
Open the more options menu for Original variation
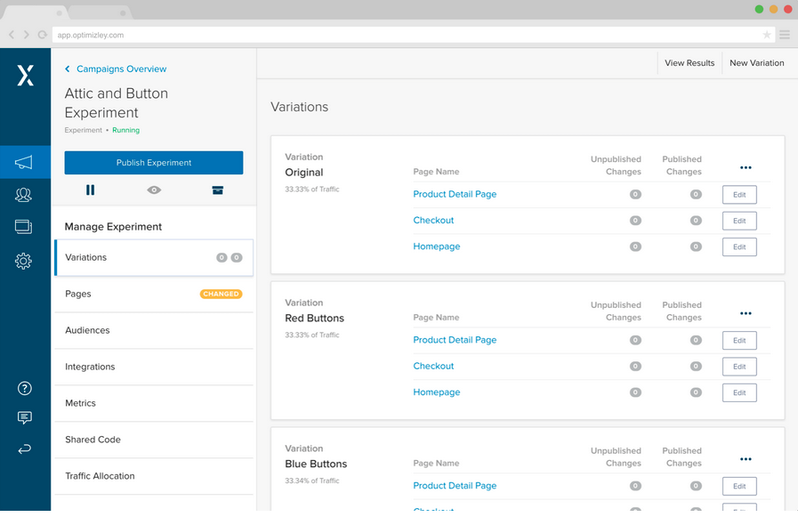coord(746,167)
